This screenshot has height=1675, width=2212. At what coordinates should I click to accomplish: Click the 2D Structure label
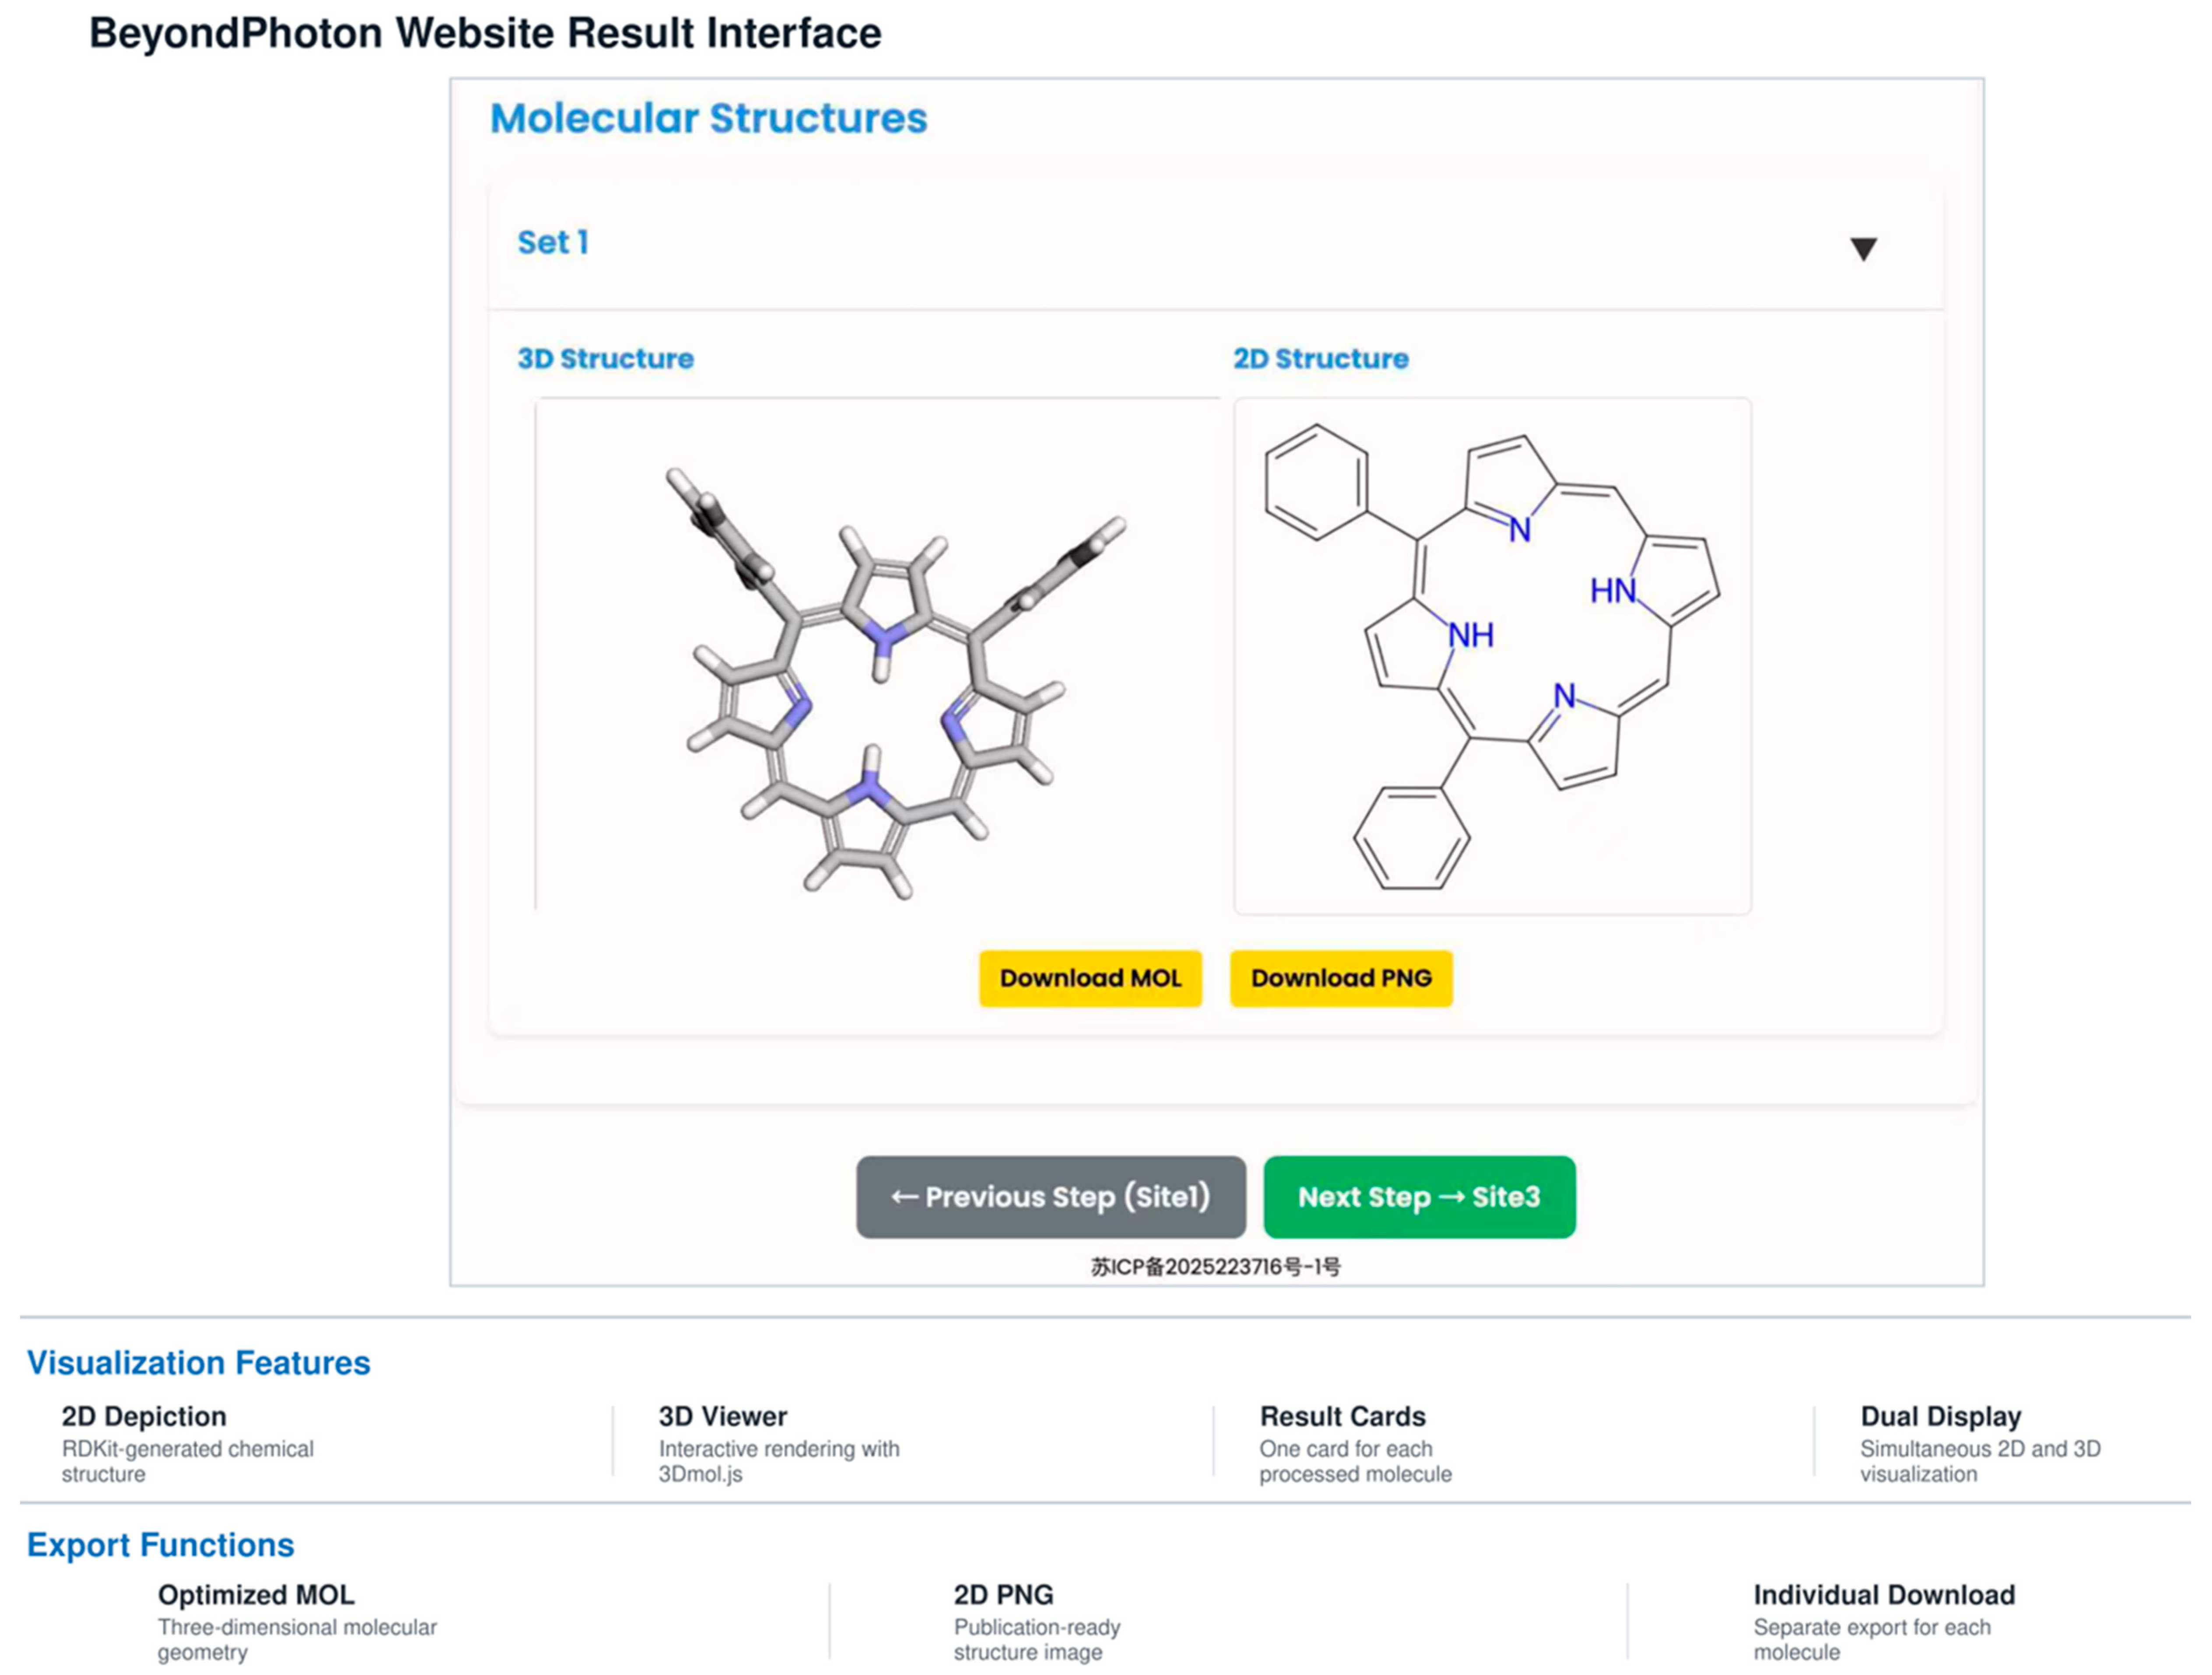pos(1320,358)
